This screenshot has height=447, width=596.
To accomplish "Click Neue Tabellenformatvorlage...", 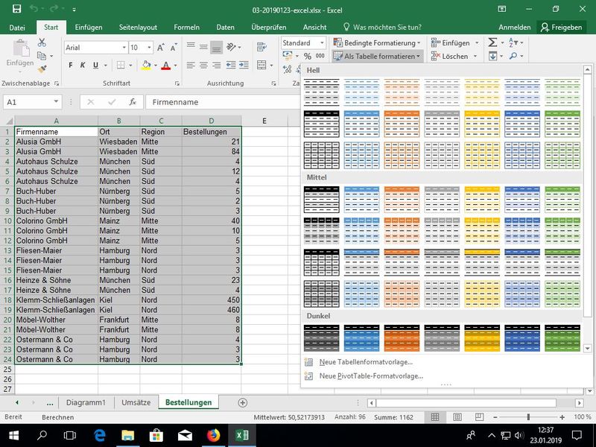I will click(366, 362).
